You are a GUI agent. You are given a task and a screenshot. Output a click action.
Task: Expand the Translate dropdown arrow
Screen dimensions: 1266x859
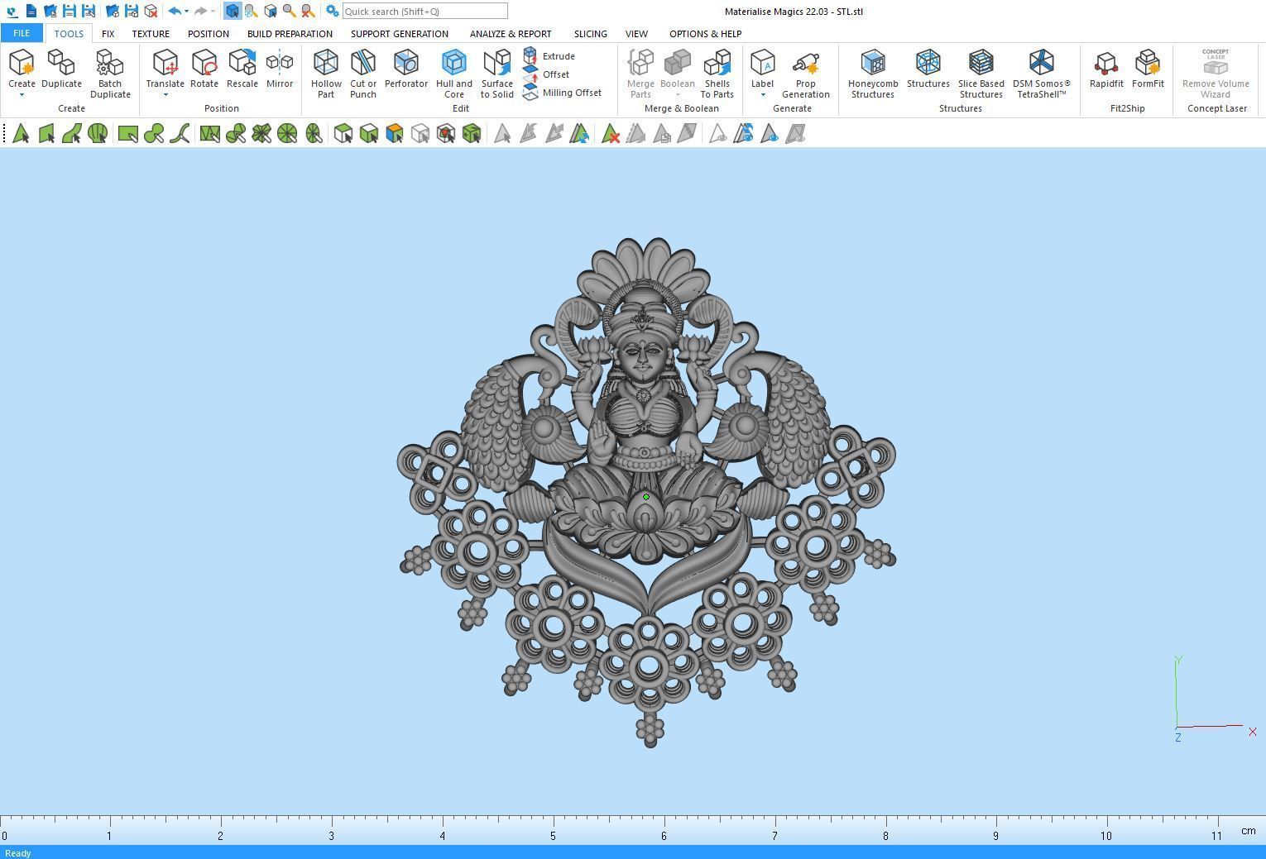(165, 94)
